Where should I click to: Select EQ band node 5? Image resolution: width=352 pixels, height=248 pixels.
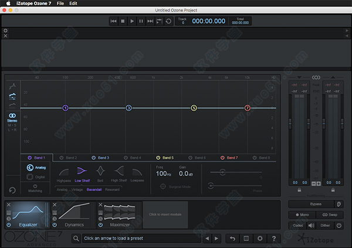point(194,108)
